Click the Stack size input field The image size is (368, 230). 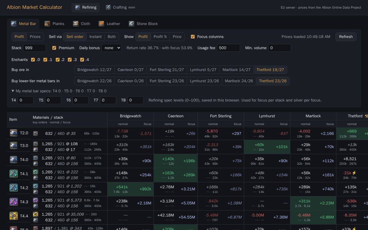click(x=34, y=48)
